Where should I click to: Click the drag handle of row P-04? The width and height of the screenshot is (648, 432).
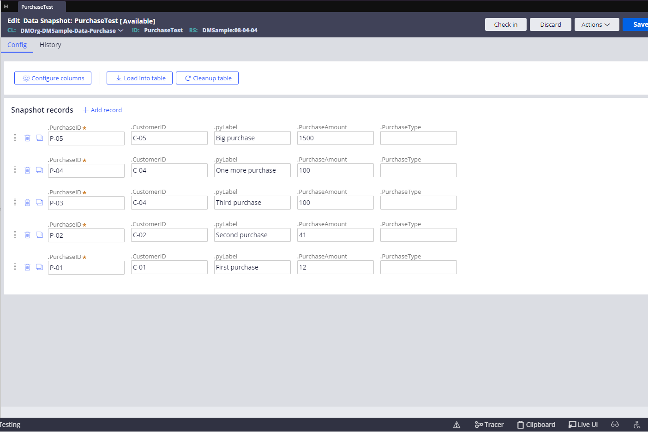(x=15, y=170)
